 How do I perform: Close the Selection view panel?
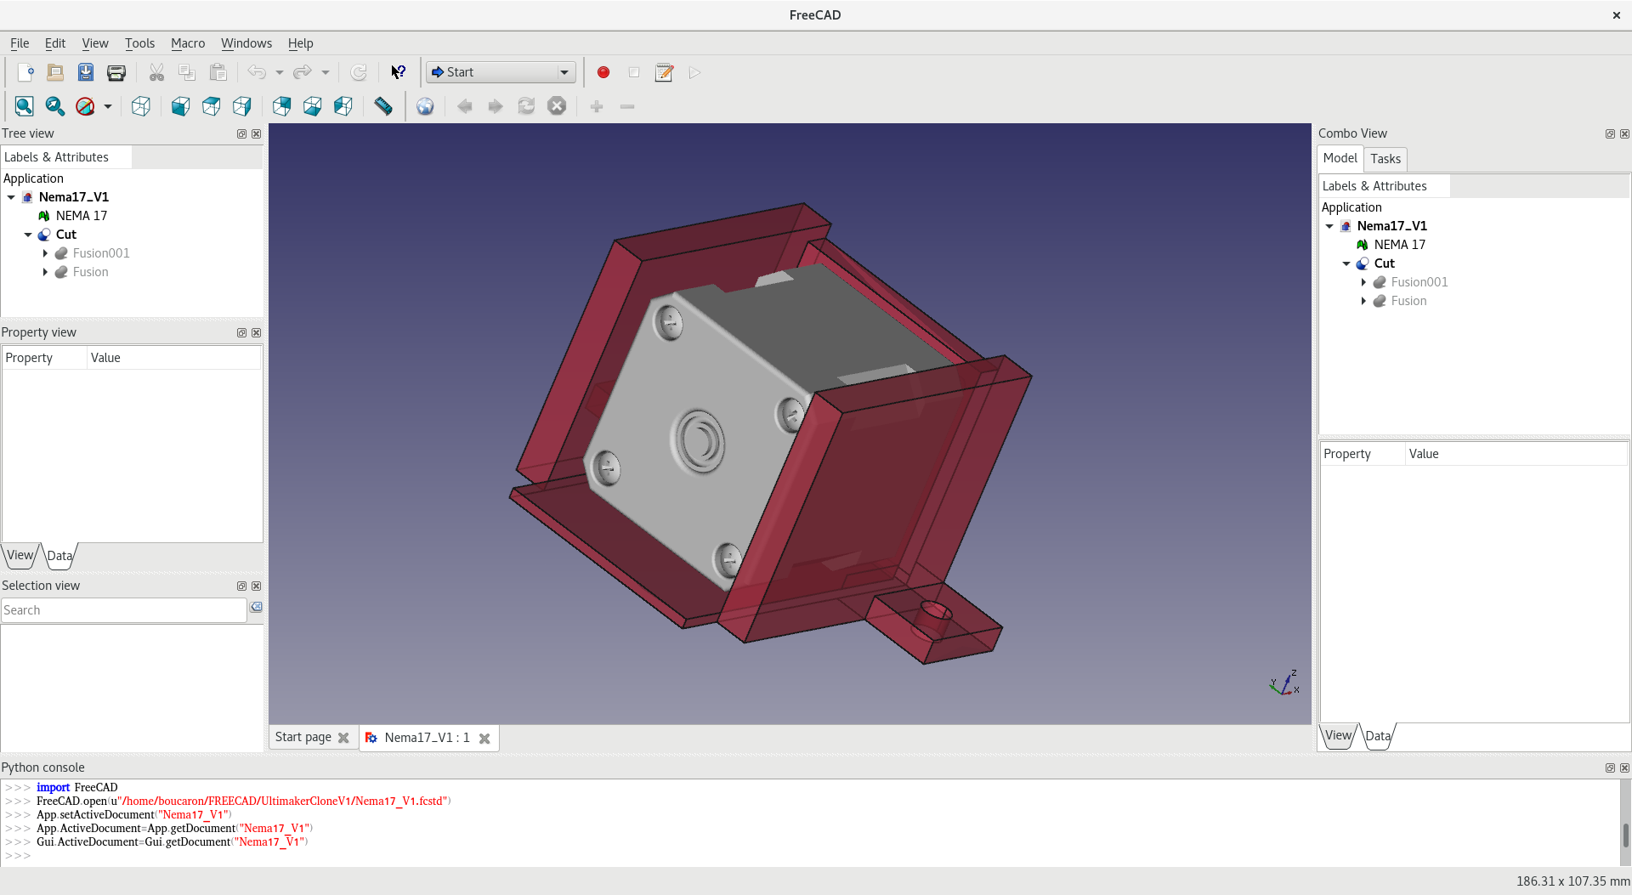coord(257,586)
